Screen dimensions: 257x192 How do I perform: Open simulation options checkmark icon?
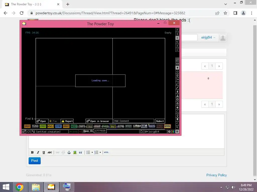[x=169, y=131]
